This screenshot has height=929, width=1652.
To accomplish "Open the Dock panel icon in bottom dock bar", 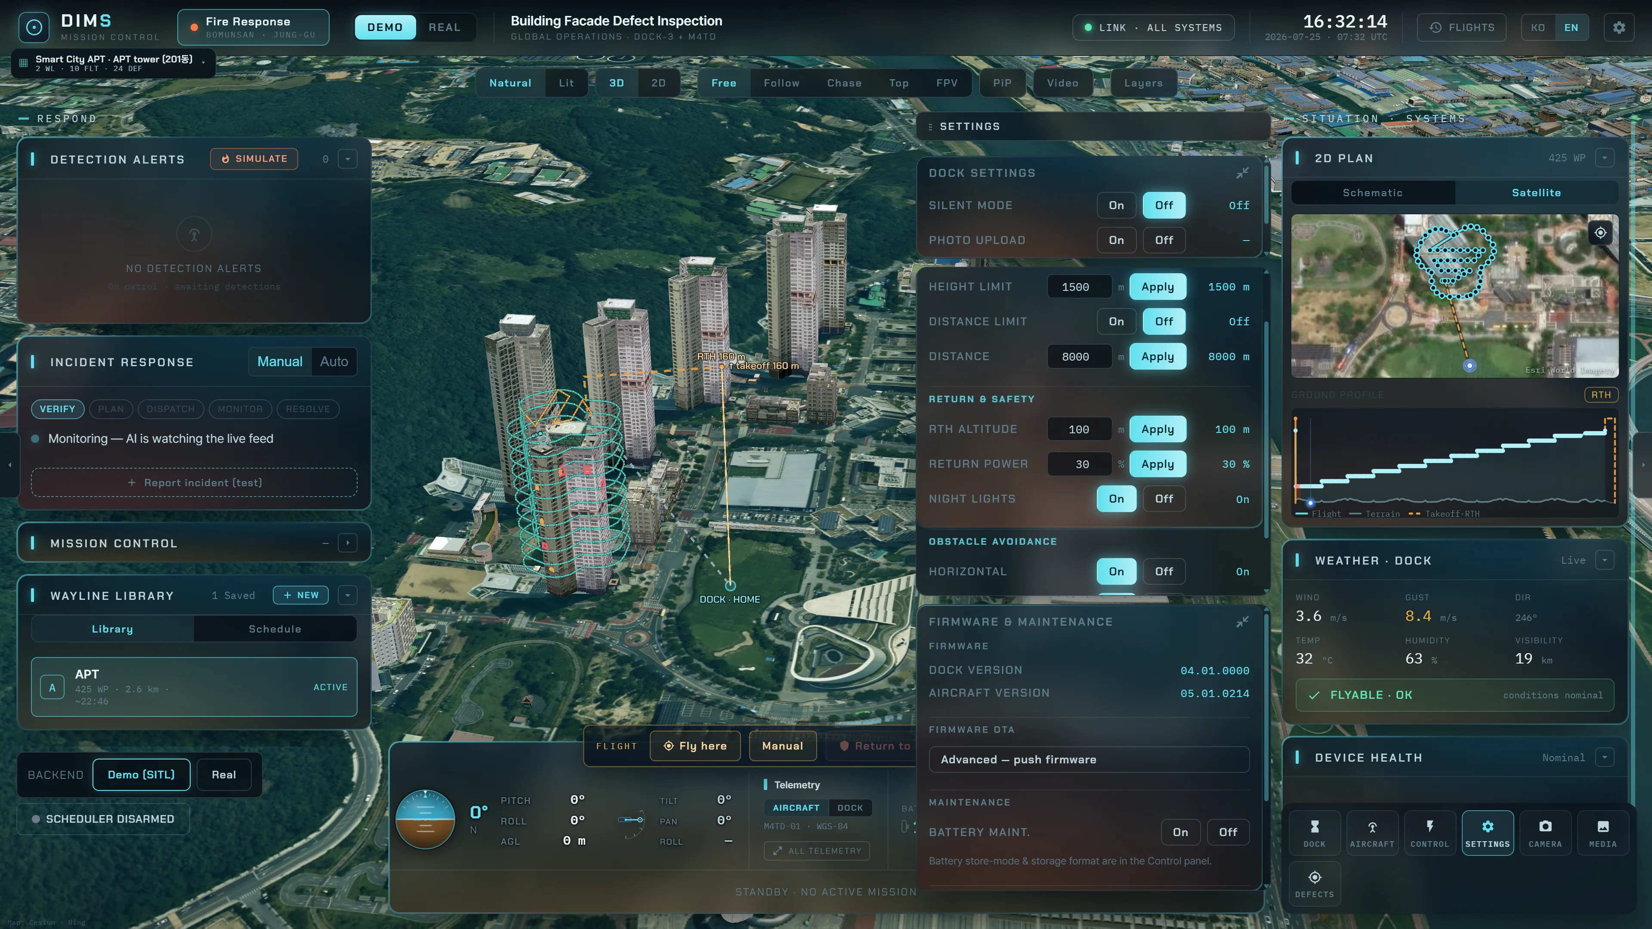I will pyautogui.click(x=1314, y=833).
